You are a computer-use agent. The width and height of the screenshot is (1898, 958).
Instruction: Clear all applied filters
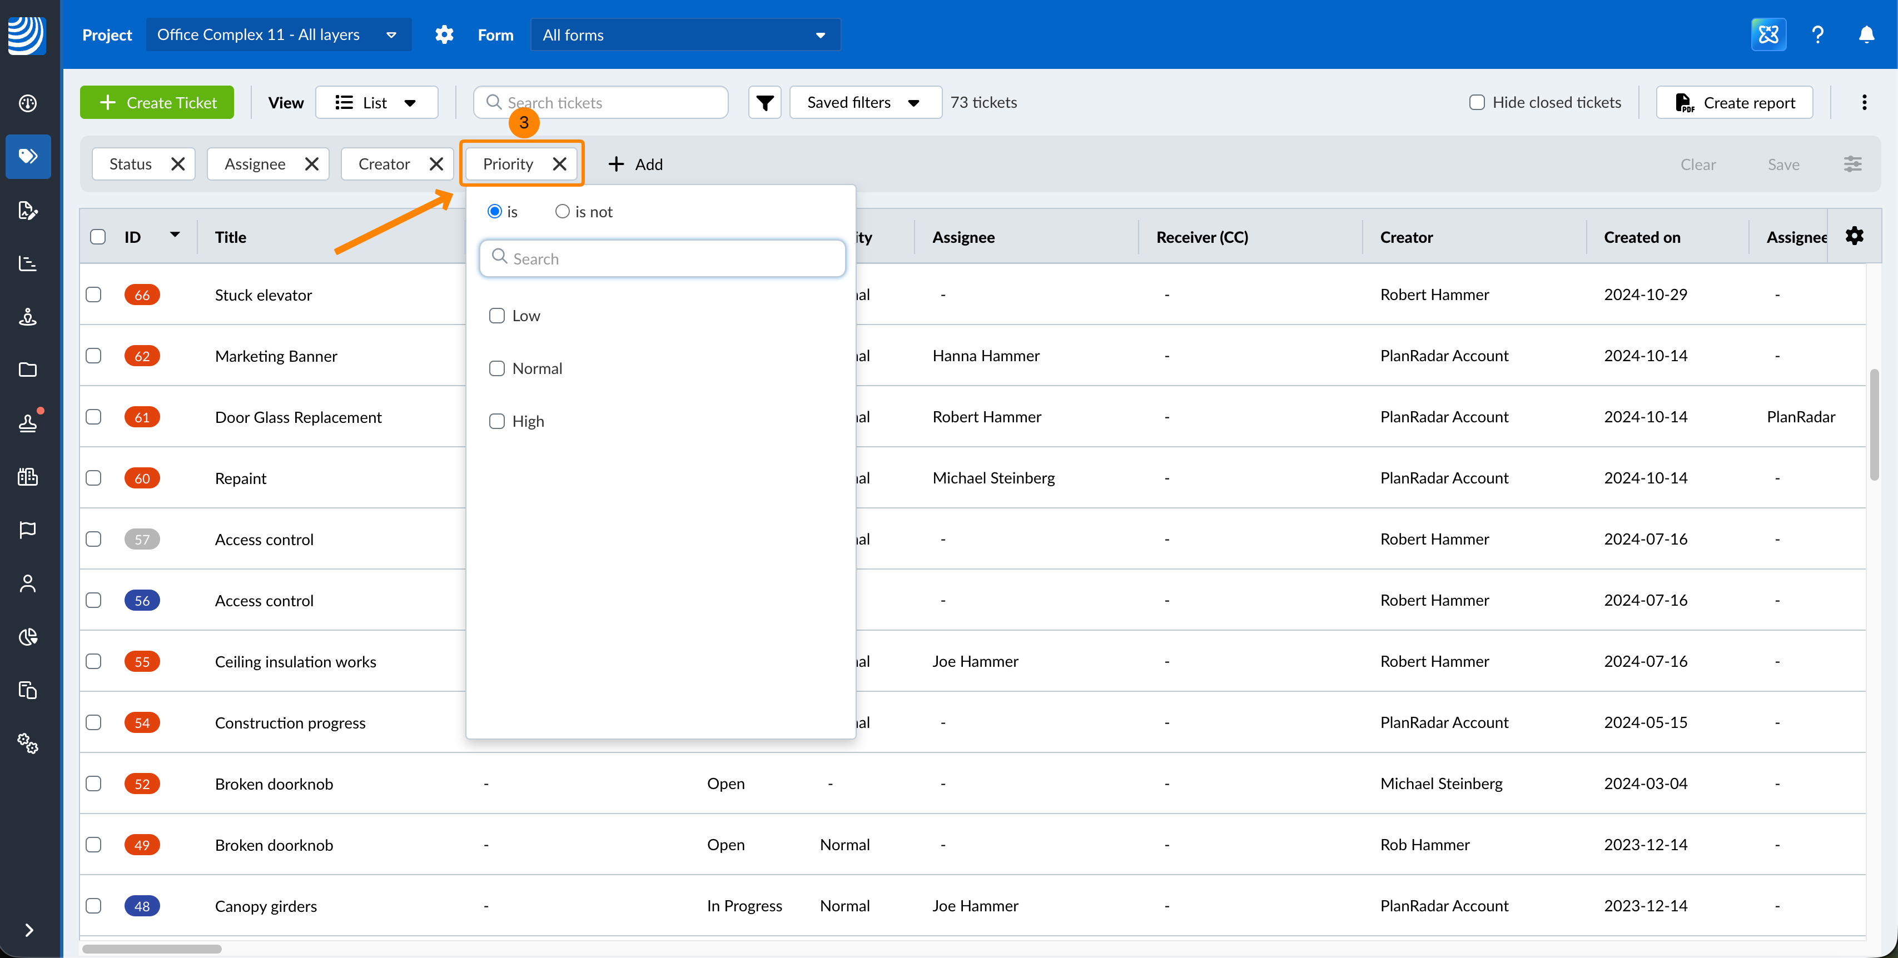(x=1698, y=165)
